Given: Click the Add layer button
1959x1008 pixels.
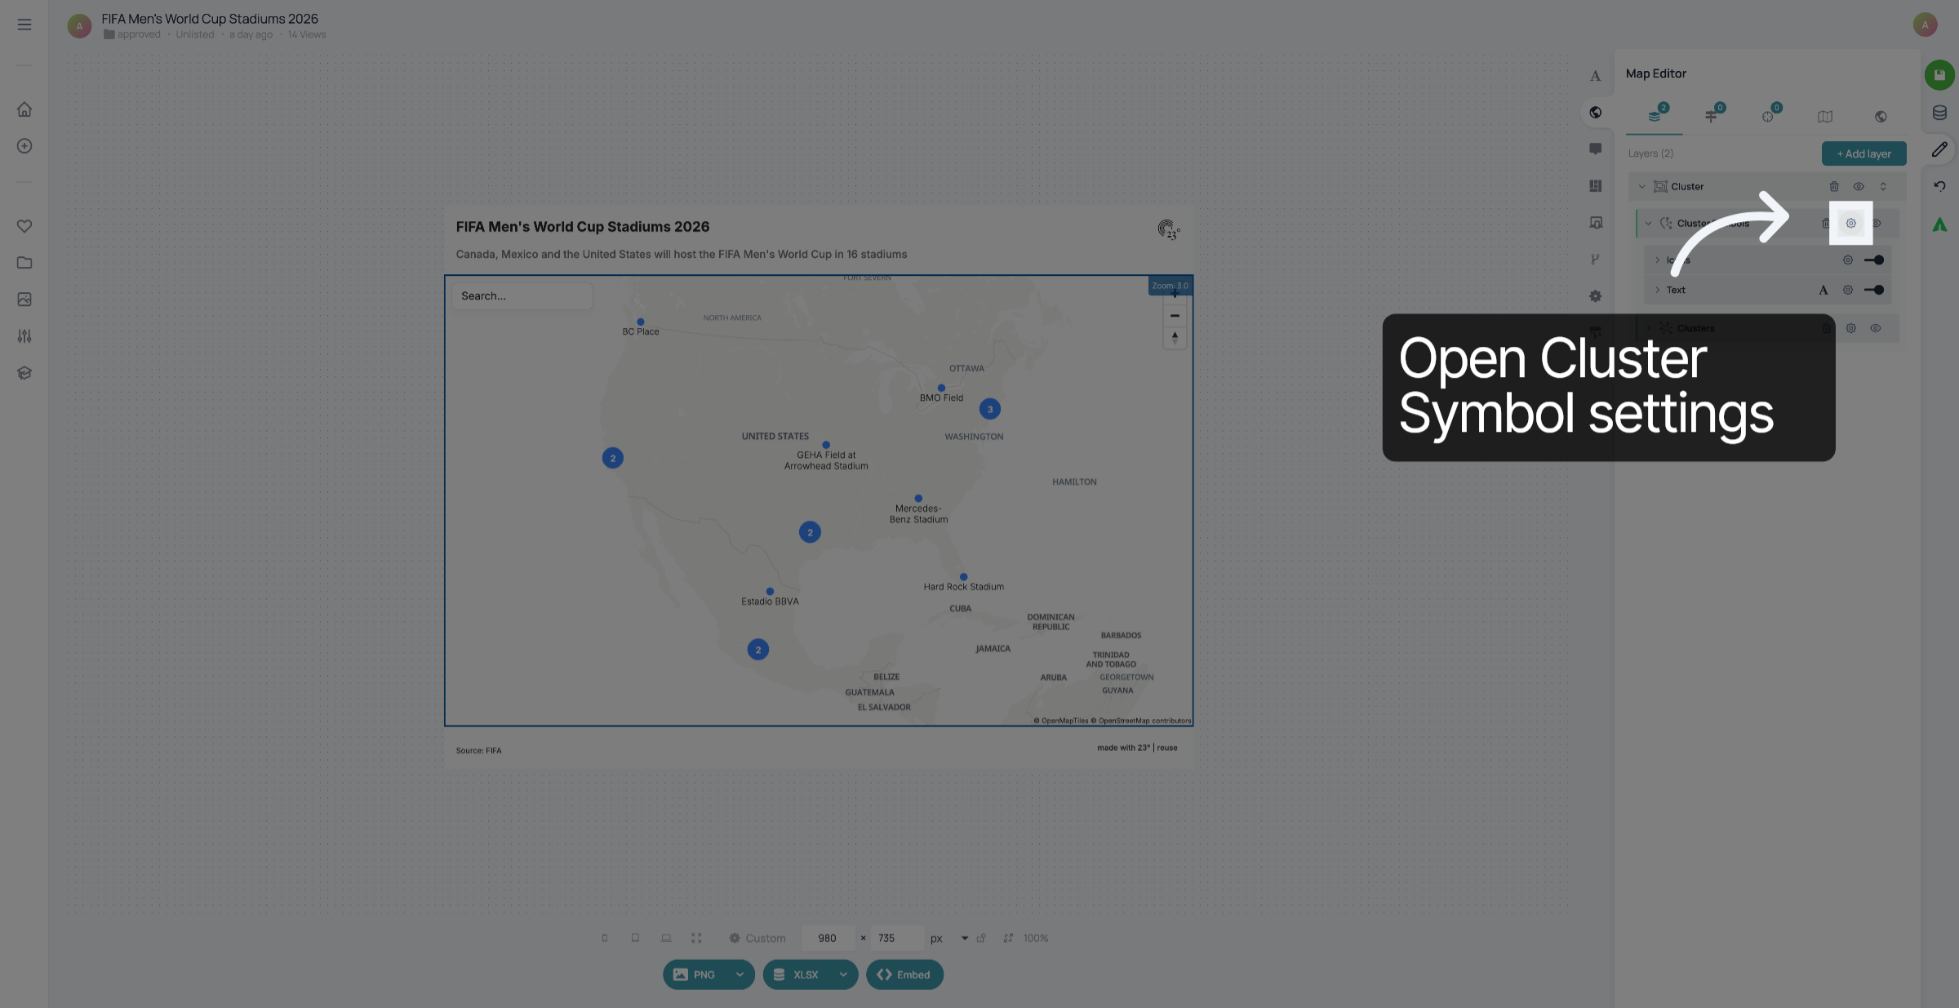Looking at the screenshot, I should [1864, 153].
